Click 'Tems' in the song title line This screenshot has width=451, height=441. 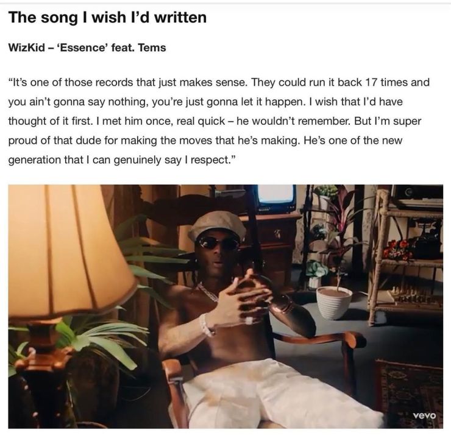pyautogui.click(x=152, y=48)
